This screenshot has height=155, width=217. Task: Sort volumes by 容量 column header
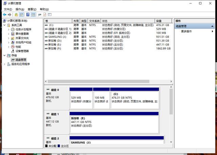163,21
